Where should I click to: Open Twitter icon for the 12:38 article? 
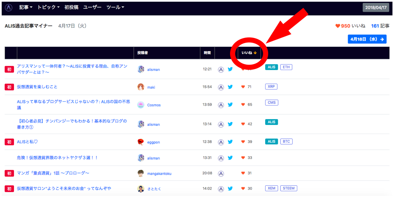[230, 142]
